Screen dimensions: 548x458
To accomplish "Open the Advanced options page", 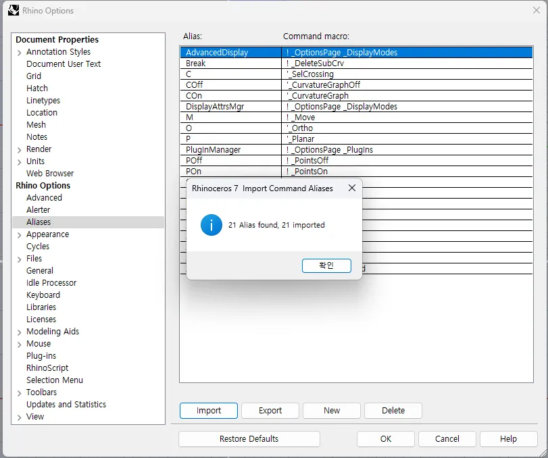I will point(44,198).
